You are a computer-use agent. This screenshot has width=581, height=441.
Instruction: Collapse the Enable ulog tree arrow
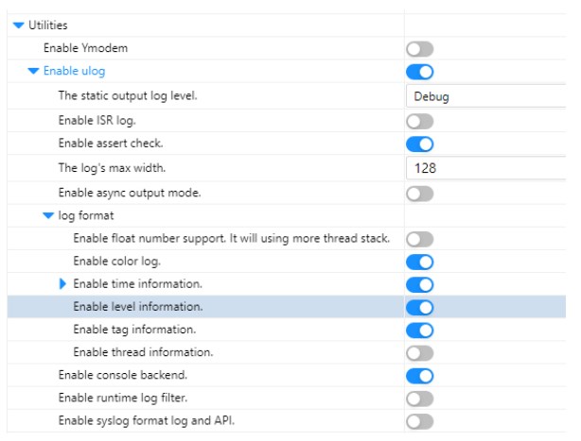click(x=34, y=71)
